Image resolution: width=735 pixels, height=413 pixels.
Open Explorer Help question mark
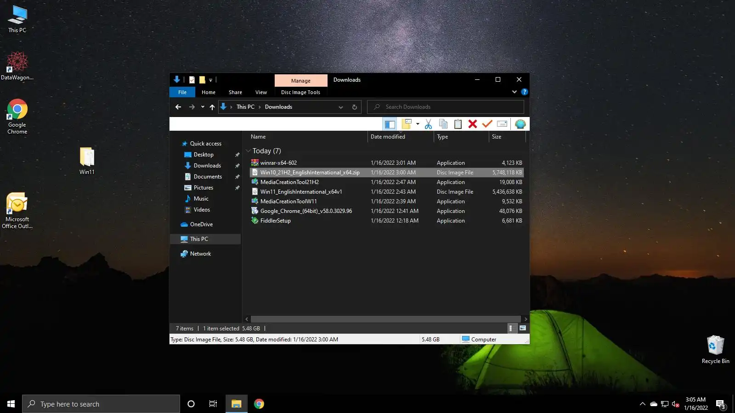pyautogui.click(x=525, y=92)
